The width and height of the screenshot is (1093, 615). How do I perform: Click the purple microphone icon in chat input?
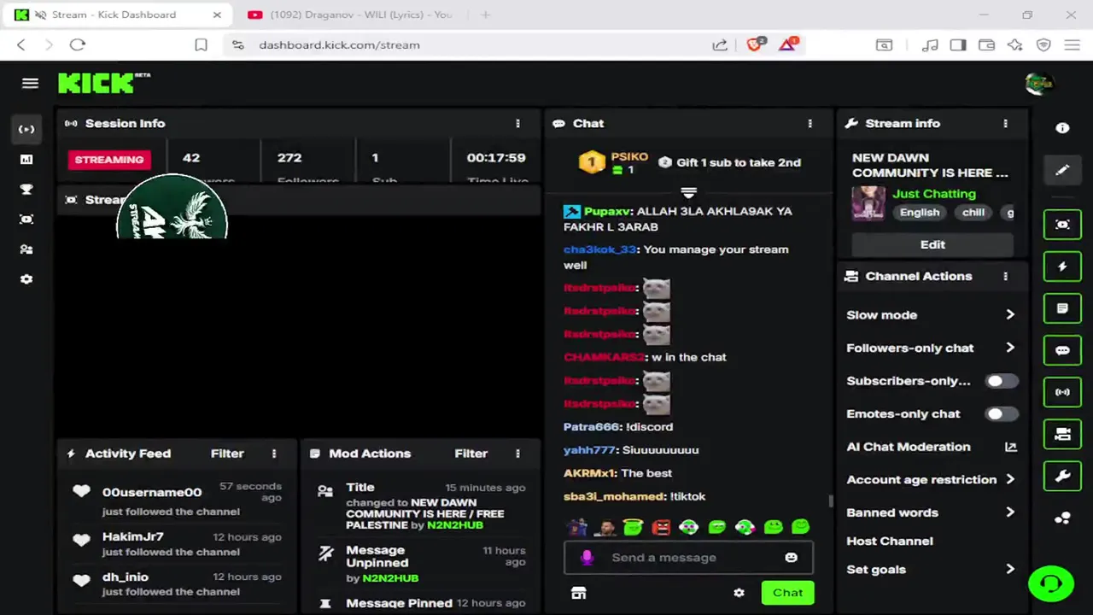(x=587, y=558)
